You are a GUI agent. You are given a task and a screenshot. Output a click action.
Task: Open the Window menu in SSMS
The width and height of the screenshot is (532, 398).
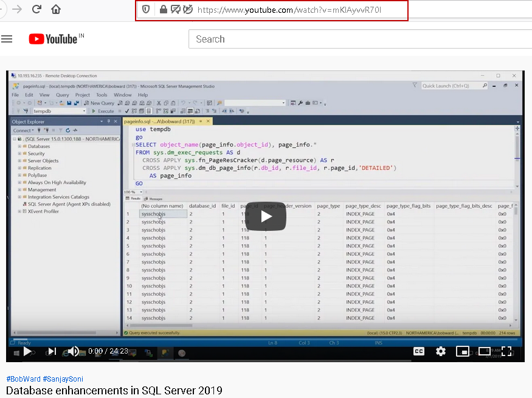[122, 95]
